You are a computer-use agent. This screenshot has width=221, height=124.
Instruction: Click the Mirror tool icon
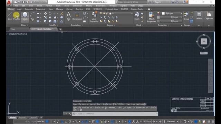50,17
